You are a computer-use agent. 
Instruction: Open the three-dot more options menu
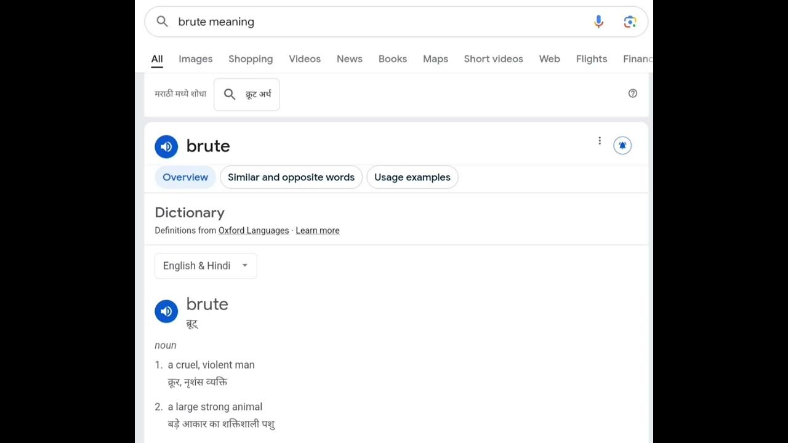600,141
